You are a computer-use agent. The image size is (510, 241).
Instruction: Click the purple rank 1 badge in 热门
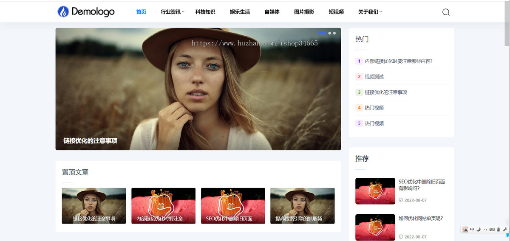coord(359,61)
